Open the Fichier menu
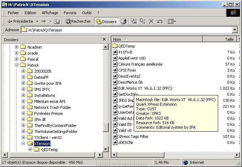Viewport: 242px width, 167px height. (x=13, y=13)
